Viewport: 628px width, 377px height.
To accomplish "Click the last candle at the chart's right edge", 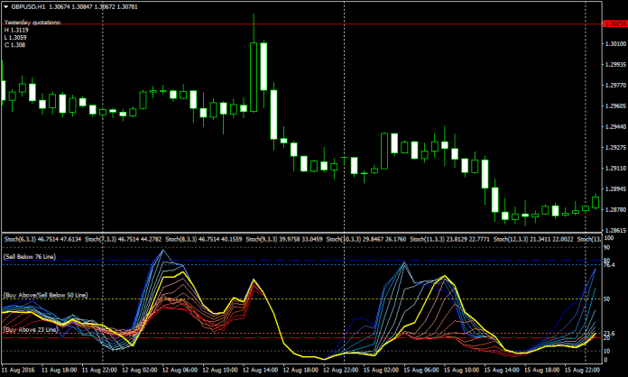I will pos(596,201).
